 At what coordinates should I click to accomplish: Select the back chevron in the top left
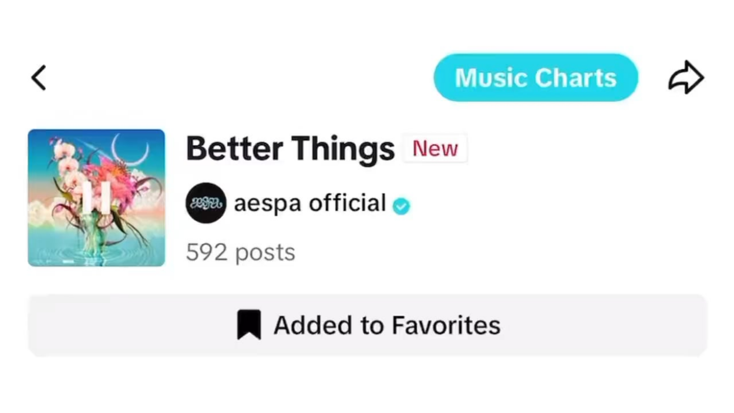(x=38, y=77)
